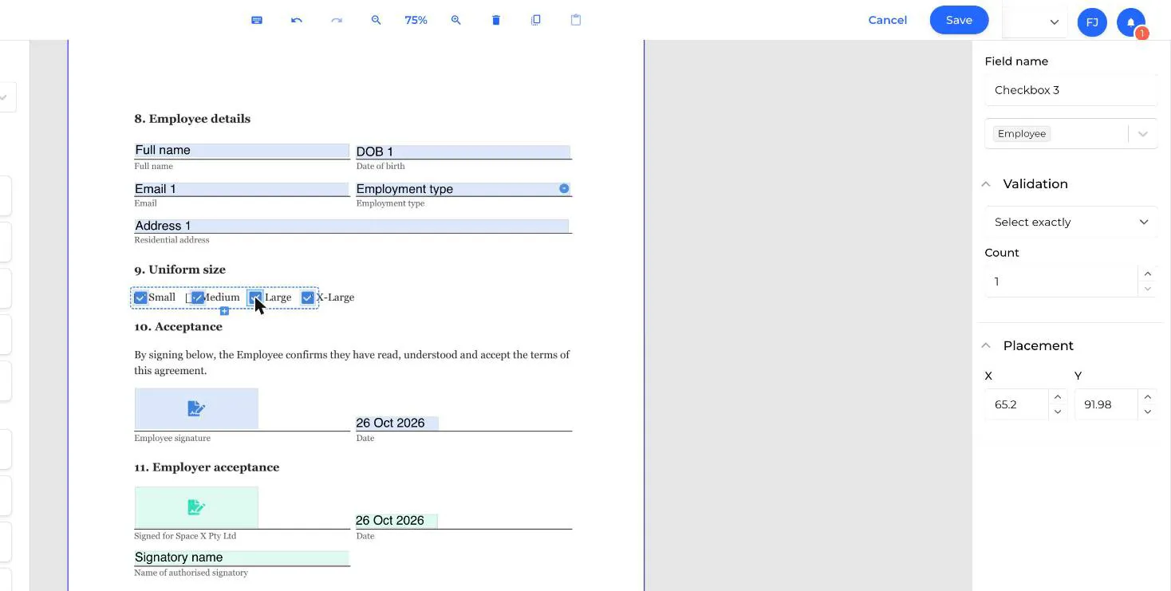Select the employee date field 26 Oct 2026
This screenshot has height=591, width=1171.
(x=396, y=423)
